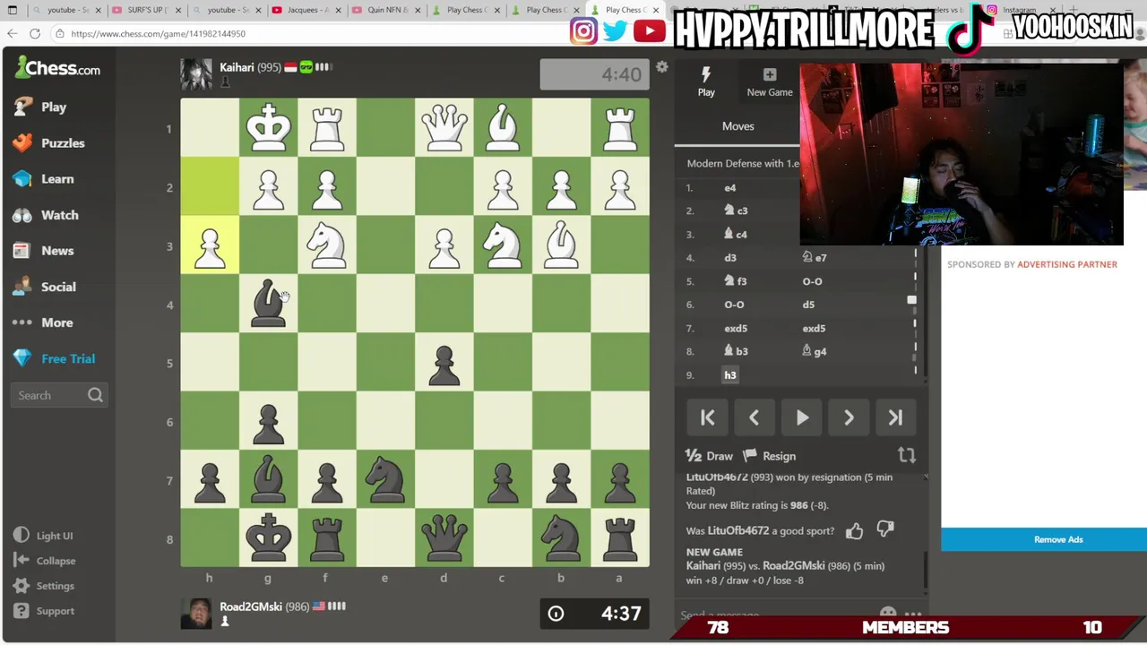Click the black knight on e7
Image resolution: width=1147 pixels, height=645 pixels.
coord(385,480)
